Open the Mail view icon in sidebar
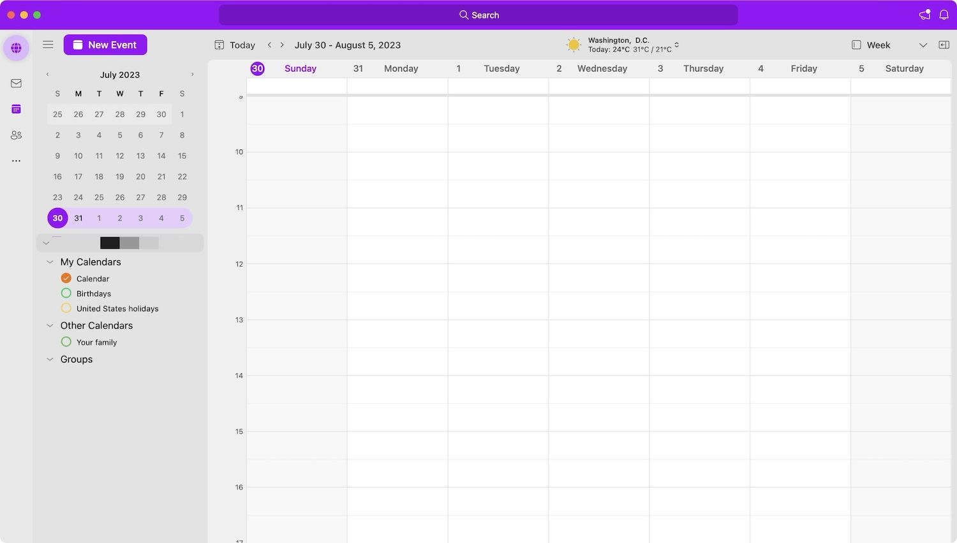 tap(16, 84)
